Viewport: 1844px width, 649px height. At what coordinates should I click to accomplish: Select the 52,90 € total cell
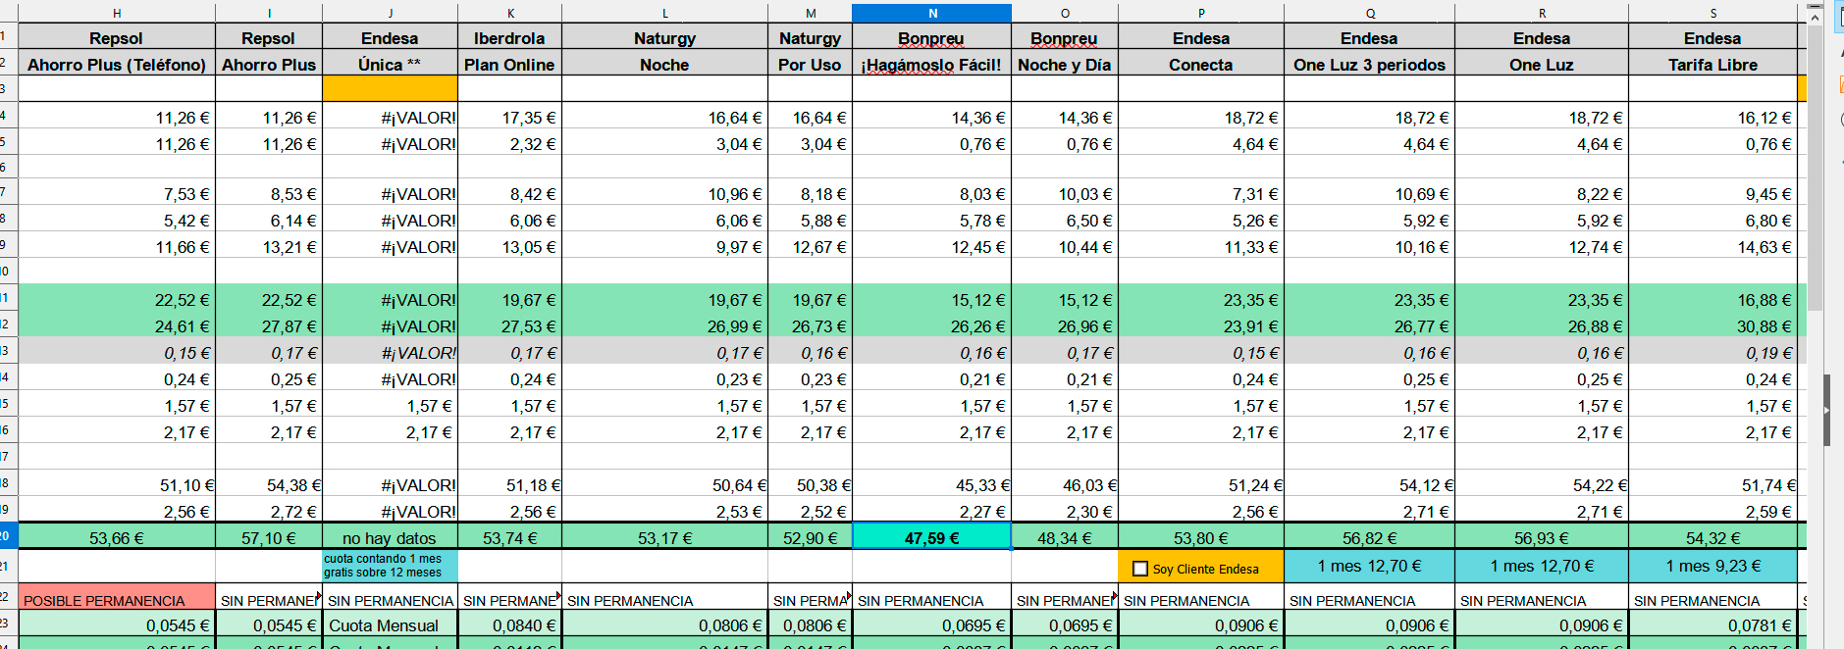click(x=811, y=538)
